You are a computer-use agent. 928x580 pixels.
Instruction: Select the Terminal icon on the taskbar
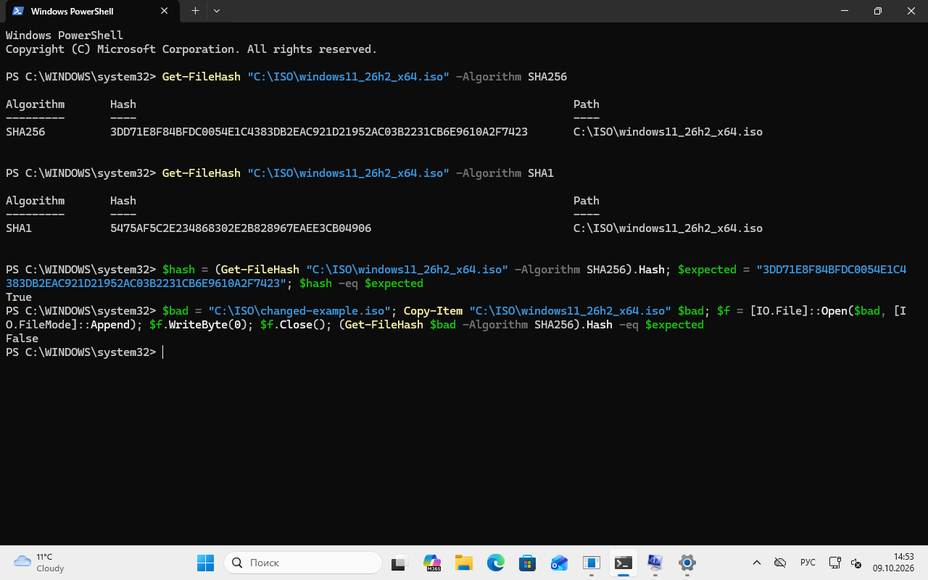[x=623, y=563]
